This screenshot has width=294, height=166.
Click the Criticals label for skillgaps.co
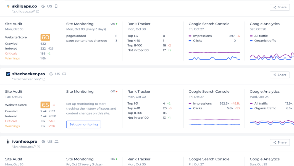pyautogui.click(x=11, y=53)
